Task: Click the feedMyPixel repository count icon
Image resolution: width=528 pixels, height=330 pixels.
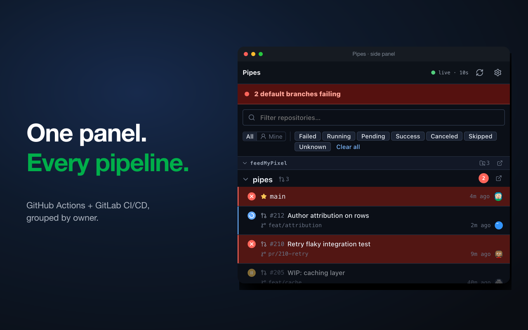Action: pos(482,163)
